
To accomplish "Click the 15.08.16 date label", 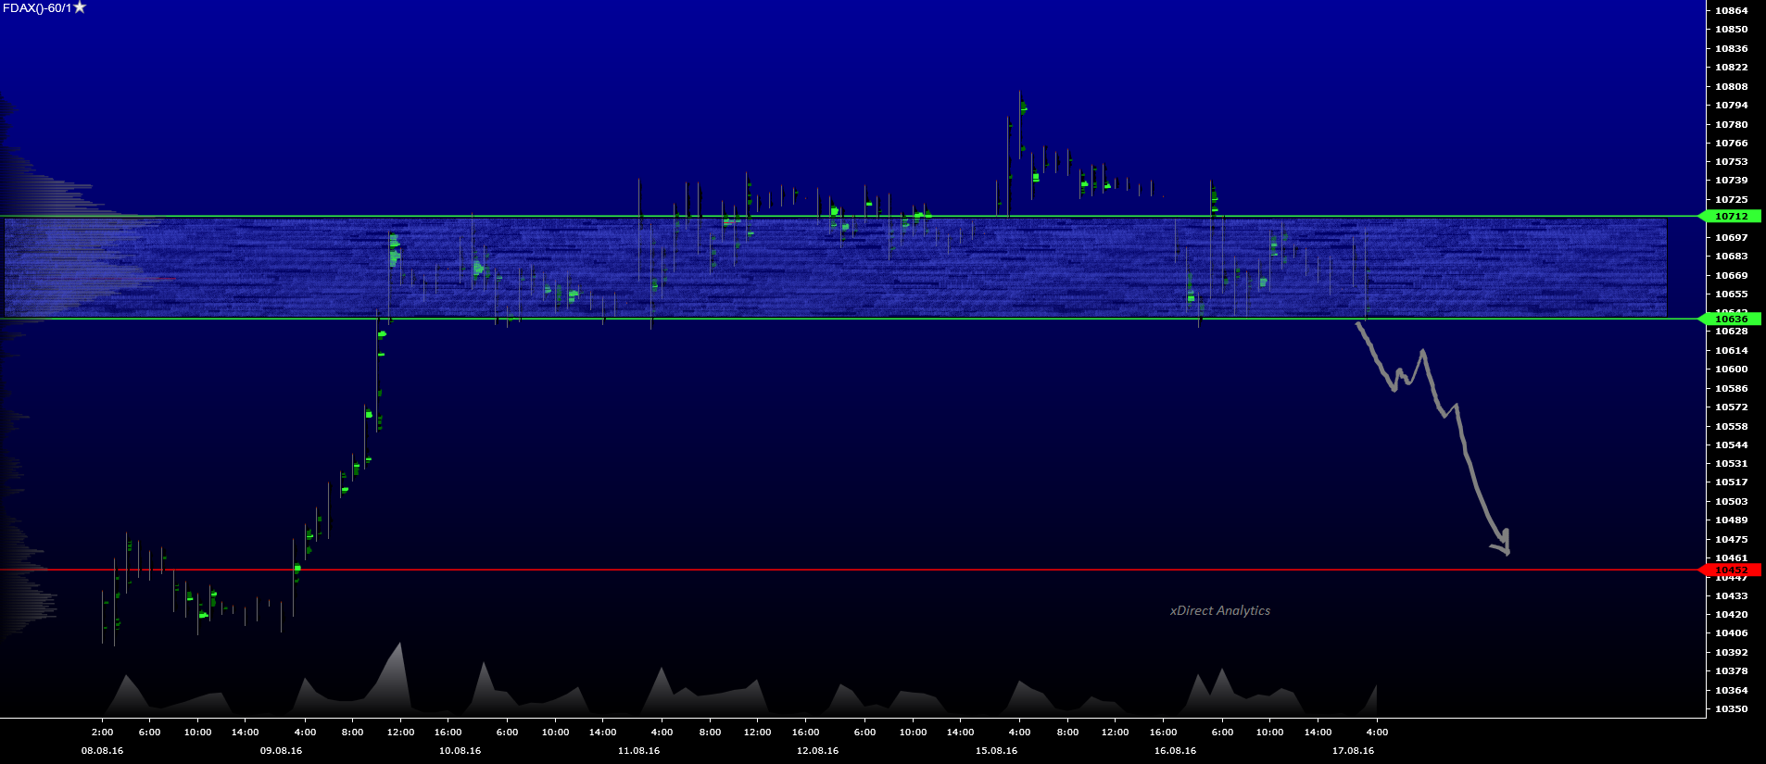I will click(x=996, y=750).
